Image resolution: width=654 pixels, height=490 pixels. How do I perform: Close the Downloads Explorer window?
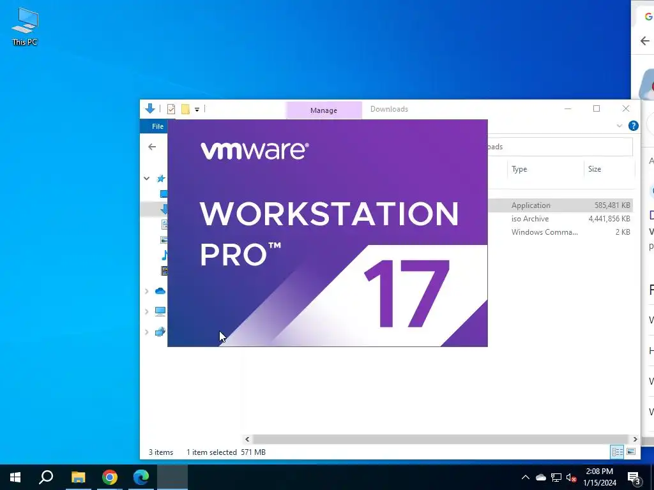(x=626, y=108)
